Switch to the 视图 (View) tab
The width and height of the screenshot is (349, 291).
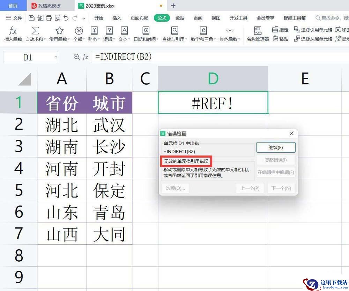pyautogui.click(x=216, y=18)
